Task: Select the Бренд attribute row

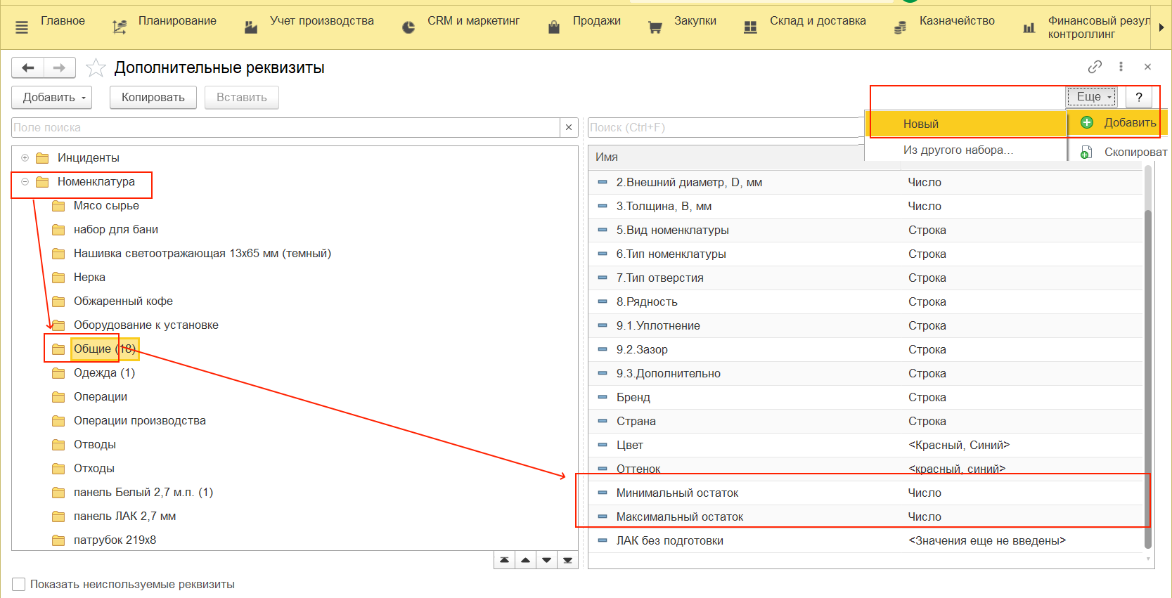Action: click(x=866, y=398)
